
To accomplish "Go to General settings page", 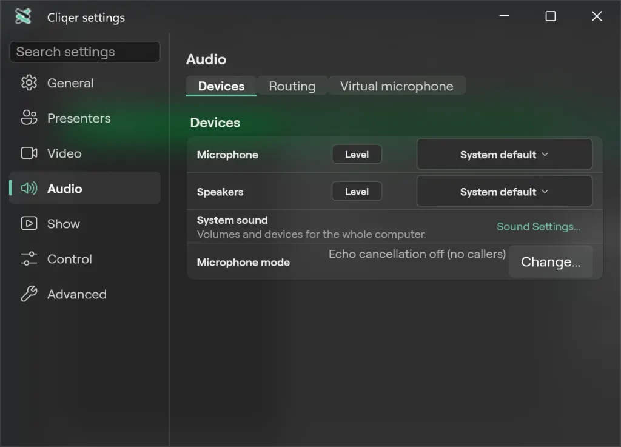I will (x=85, y=82).
